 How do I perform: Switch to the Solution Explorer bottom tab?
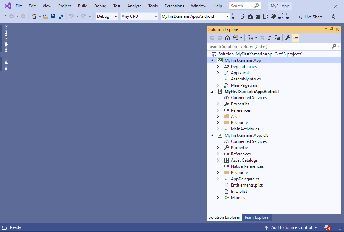(224, 217)
